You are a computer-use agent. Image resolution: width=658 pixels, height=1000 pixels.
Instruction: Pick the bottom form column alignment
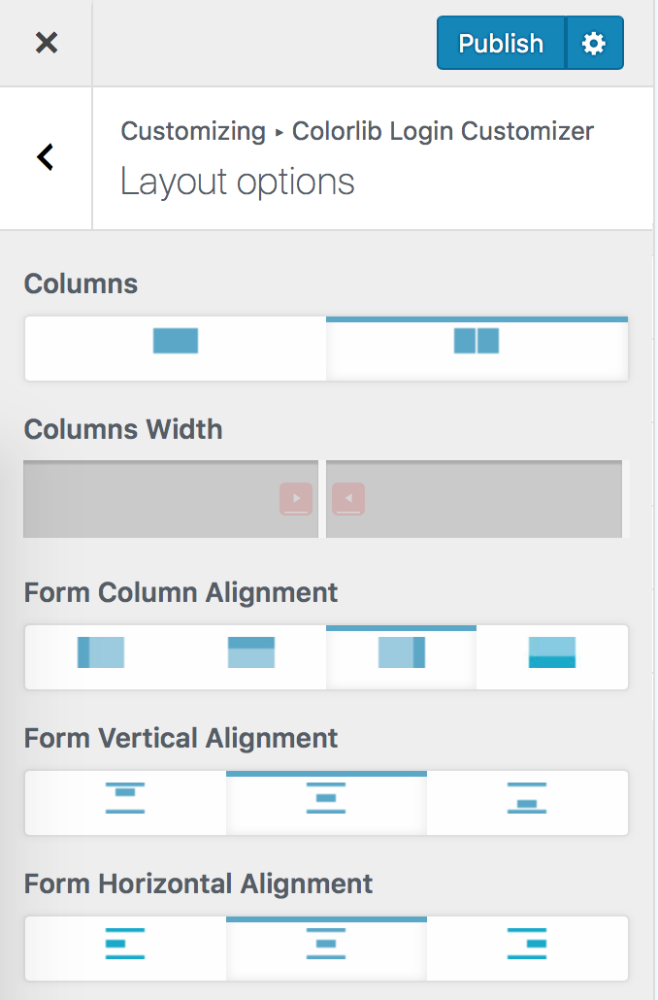click(x=551, y=657)
